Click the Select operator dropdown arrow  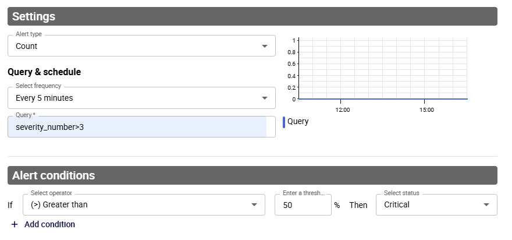point(254,204)
